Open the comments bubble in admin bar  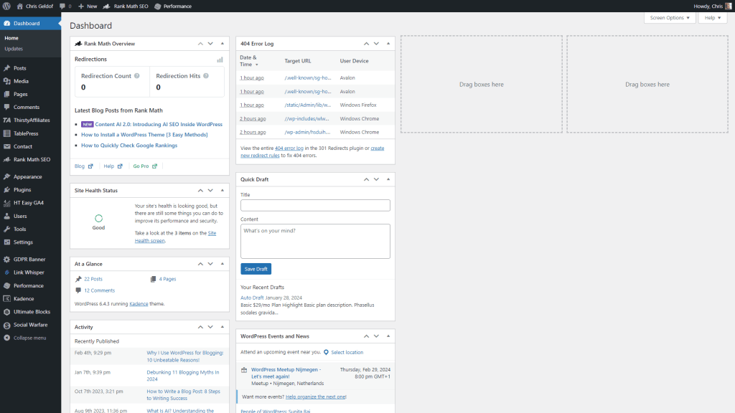pos(62,6)
